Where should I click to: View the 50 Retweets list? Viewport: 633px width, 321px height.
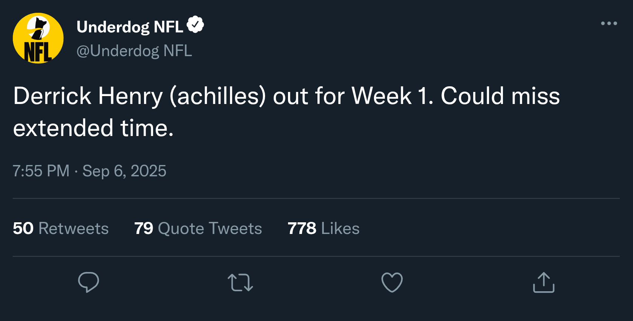[x=61, y=228]
